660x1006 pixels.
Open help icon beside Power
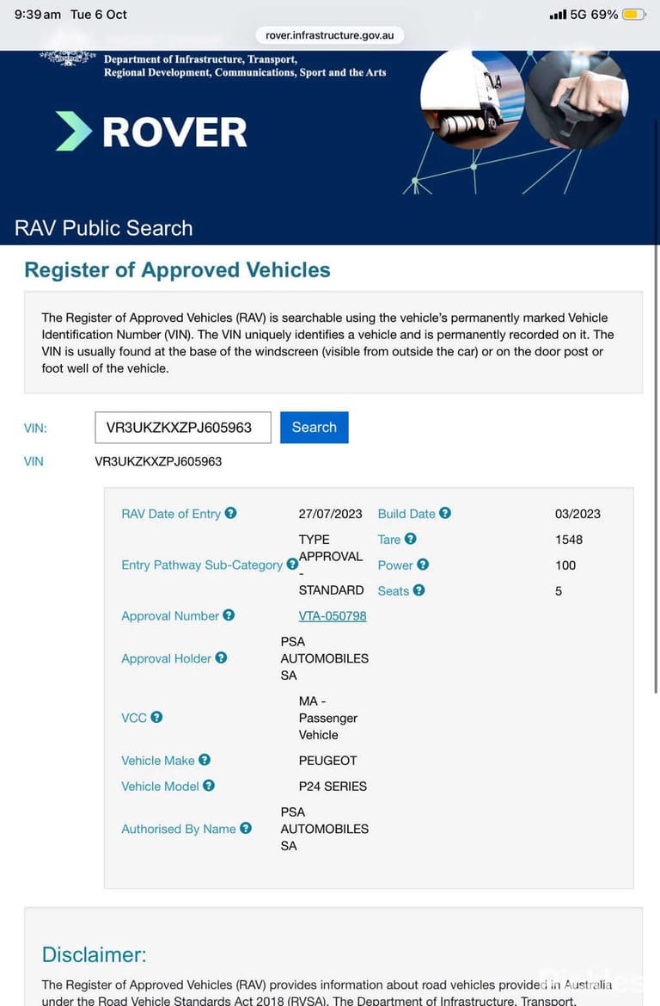[423, 565]
